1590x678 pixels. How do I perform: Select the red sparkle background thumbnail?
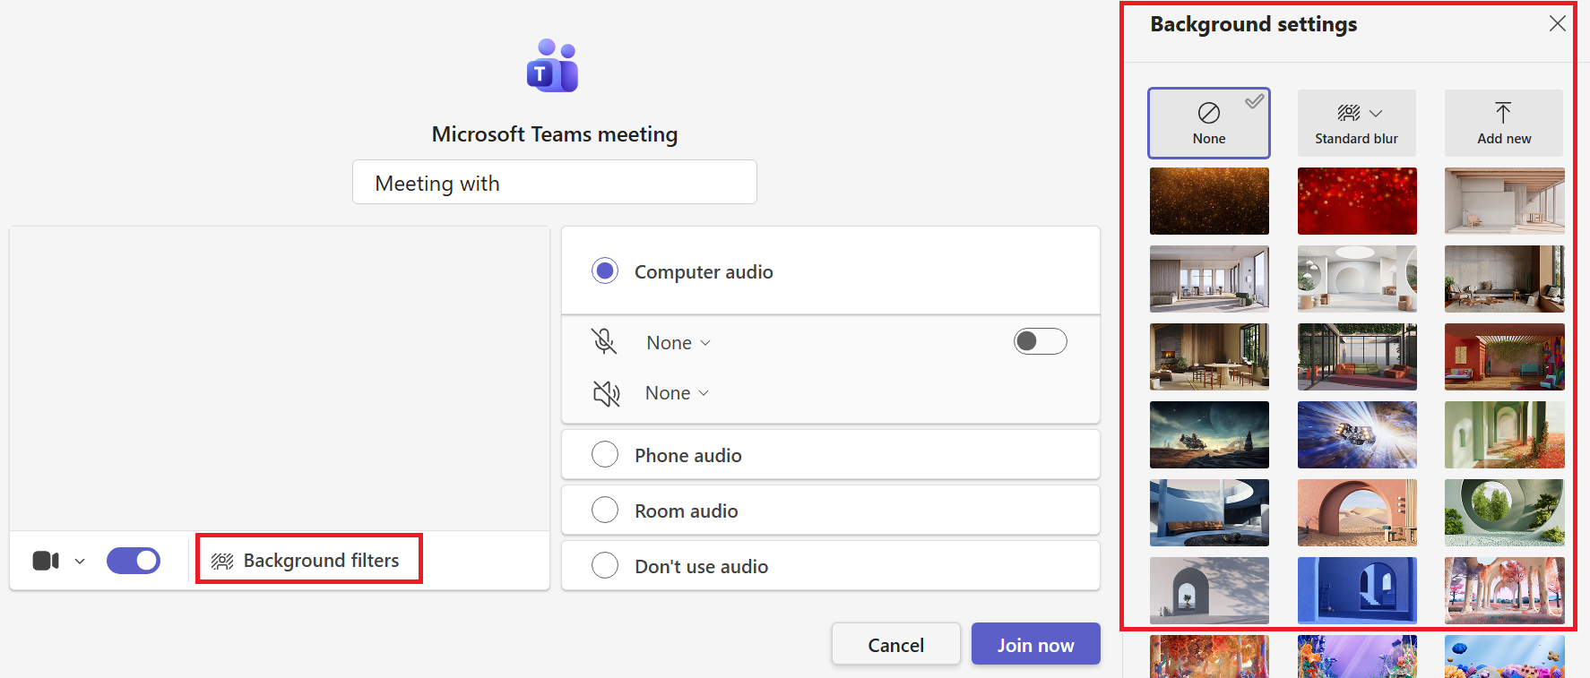point(1357,201)
